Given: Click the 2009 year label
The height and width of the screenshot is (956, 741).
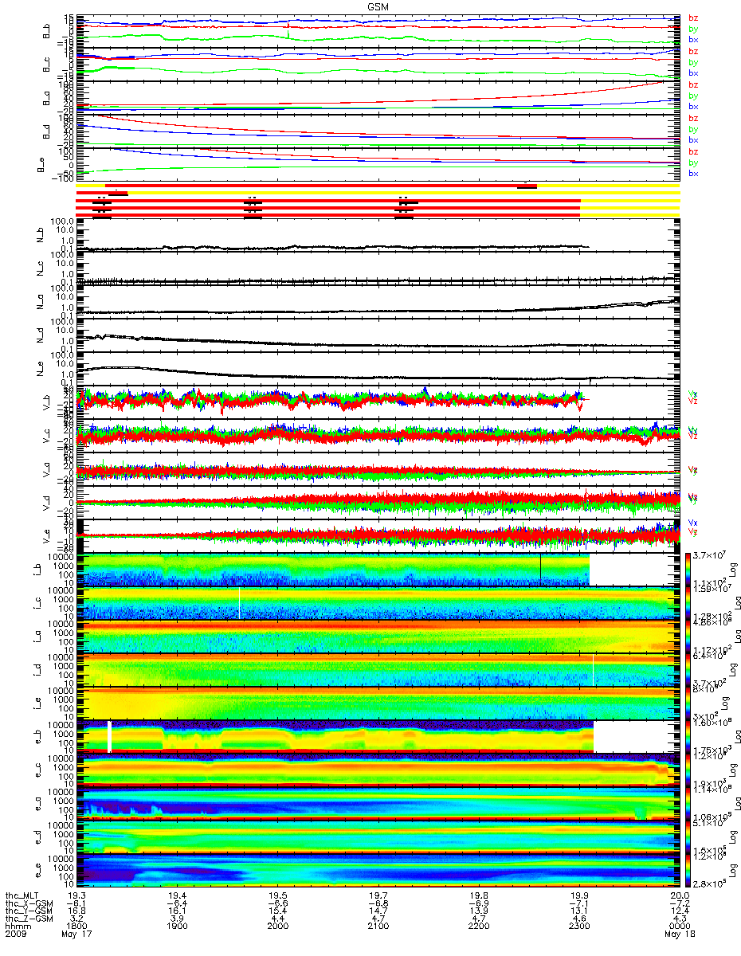Looking at the screenshot, I should 18,934.
